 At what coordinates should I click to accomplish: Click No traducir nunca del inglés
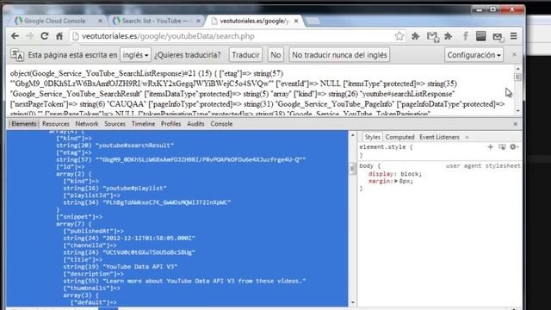[339, 55]
